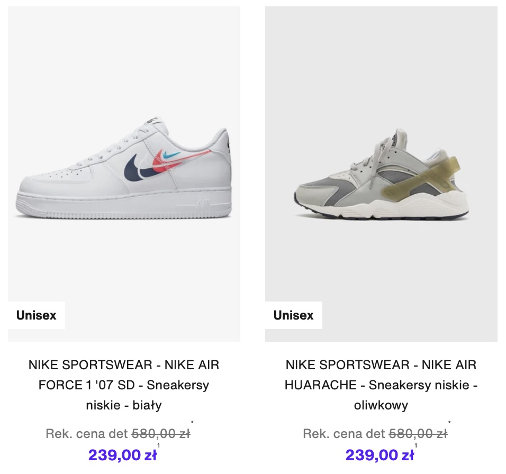
Task: Click the asterisk footnote beside the Air Force 1 price
Action: 192,423
